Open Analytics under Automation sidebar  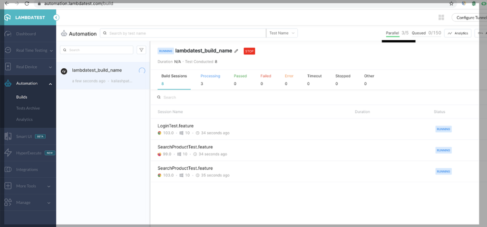tap(24, 119)
